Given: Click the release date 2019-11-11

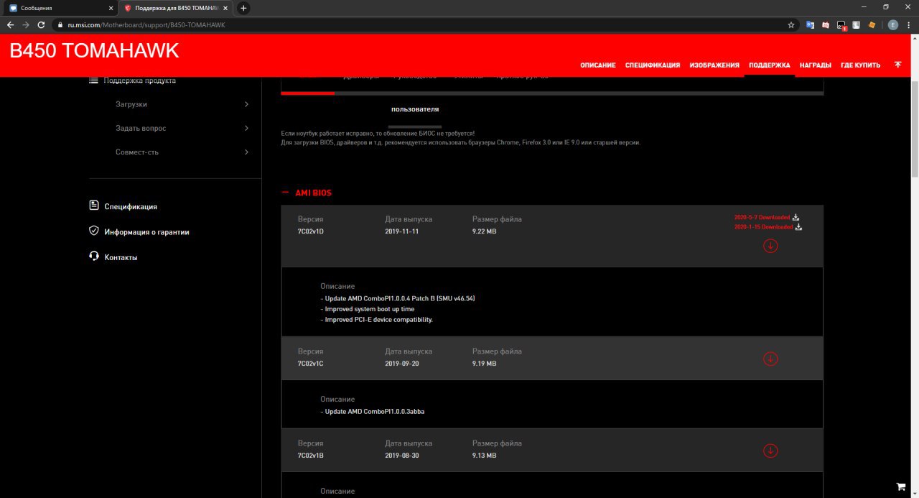Looking at the screenshot, I should pyautogui.click(x=403, y=231).
